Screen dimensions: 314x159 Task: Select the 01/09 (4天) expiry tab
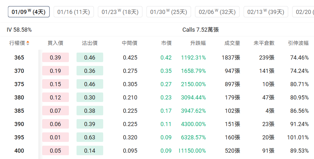(x=29, y=12)
